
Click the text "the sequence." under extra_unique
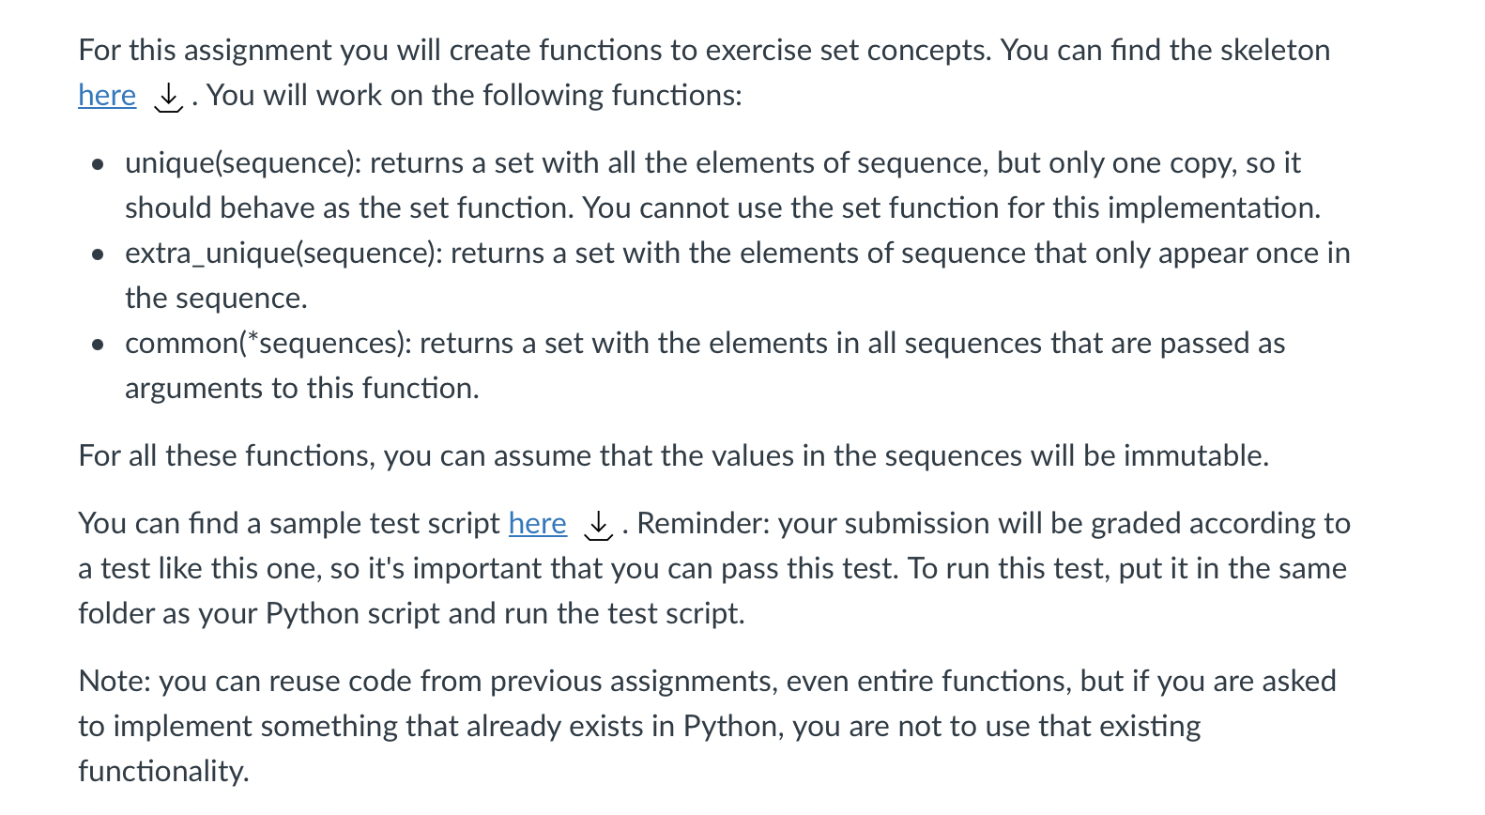point(216,299)
